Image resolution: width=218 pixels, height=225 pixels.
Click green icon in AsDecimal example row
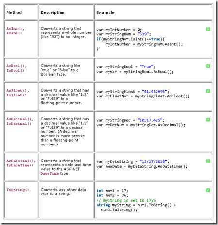tap(208, 120)
